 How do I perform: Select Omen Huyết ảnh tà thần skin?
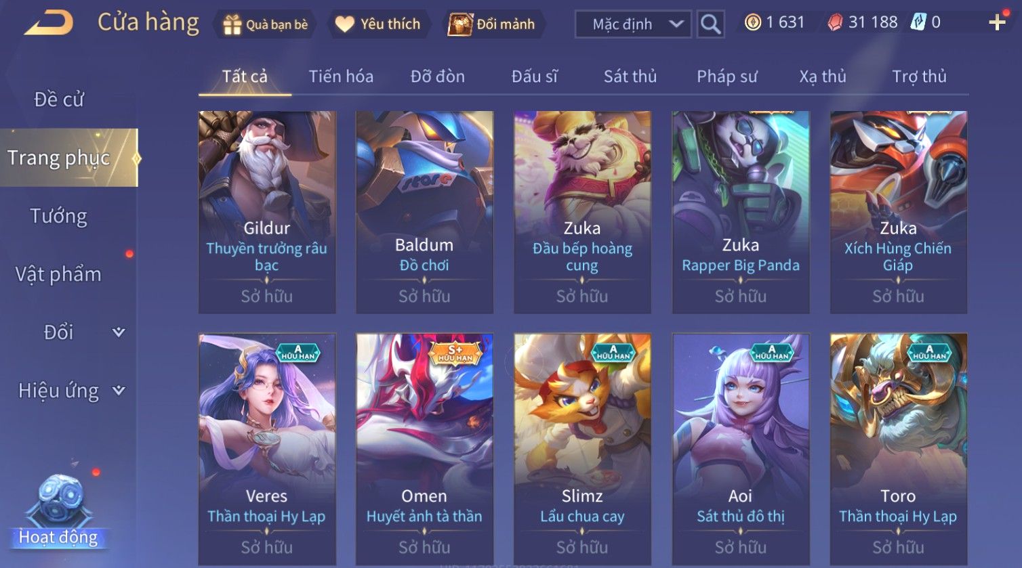click(424, 450)
